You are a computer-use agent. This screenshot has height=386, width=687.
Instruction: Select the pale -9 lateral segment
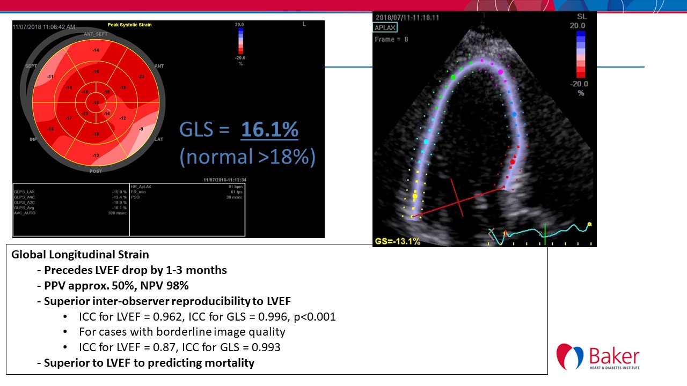pyautogui.click(x=141, y=129)
